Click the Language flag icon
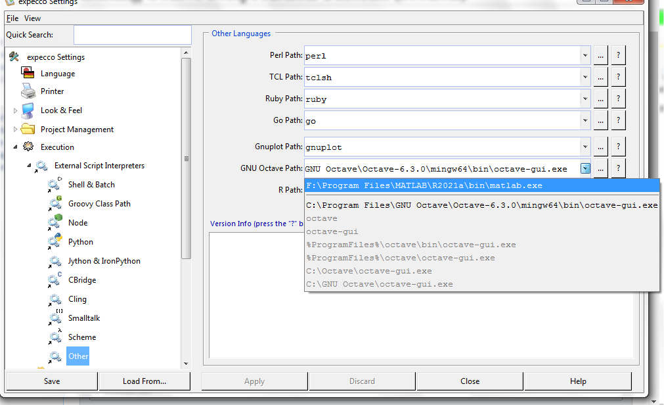The height and width of the screenshot is (405, 664). [x=28, y=74]
